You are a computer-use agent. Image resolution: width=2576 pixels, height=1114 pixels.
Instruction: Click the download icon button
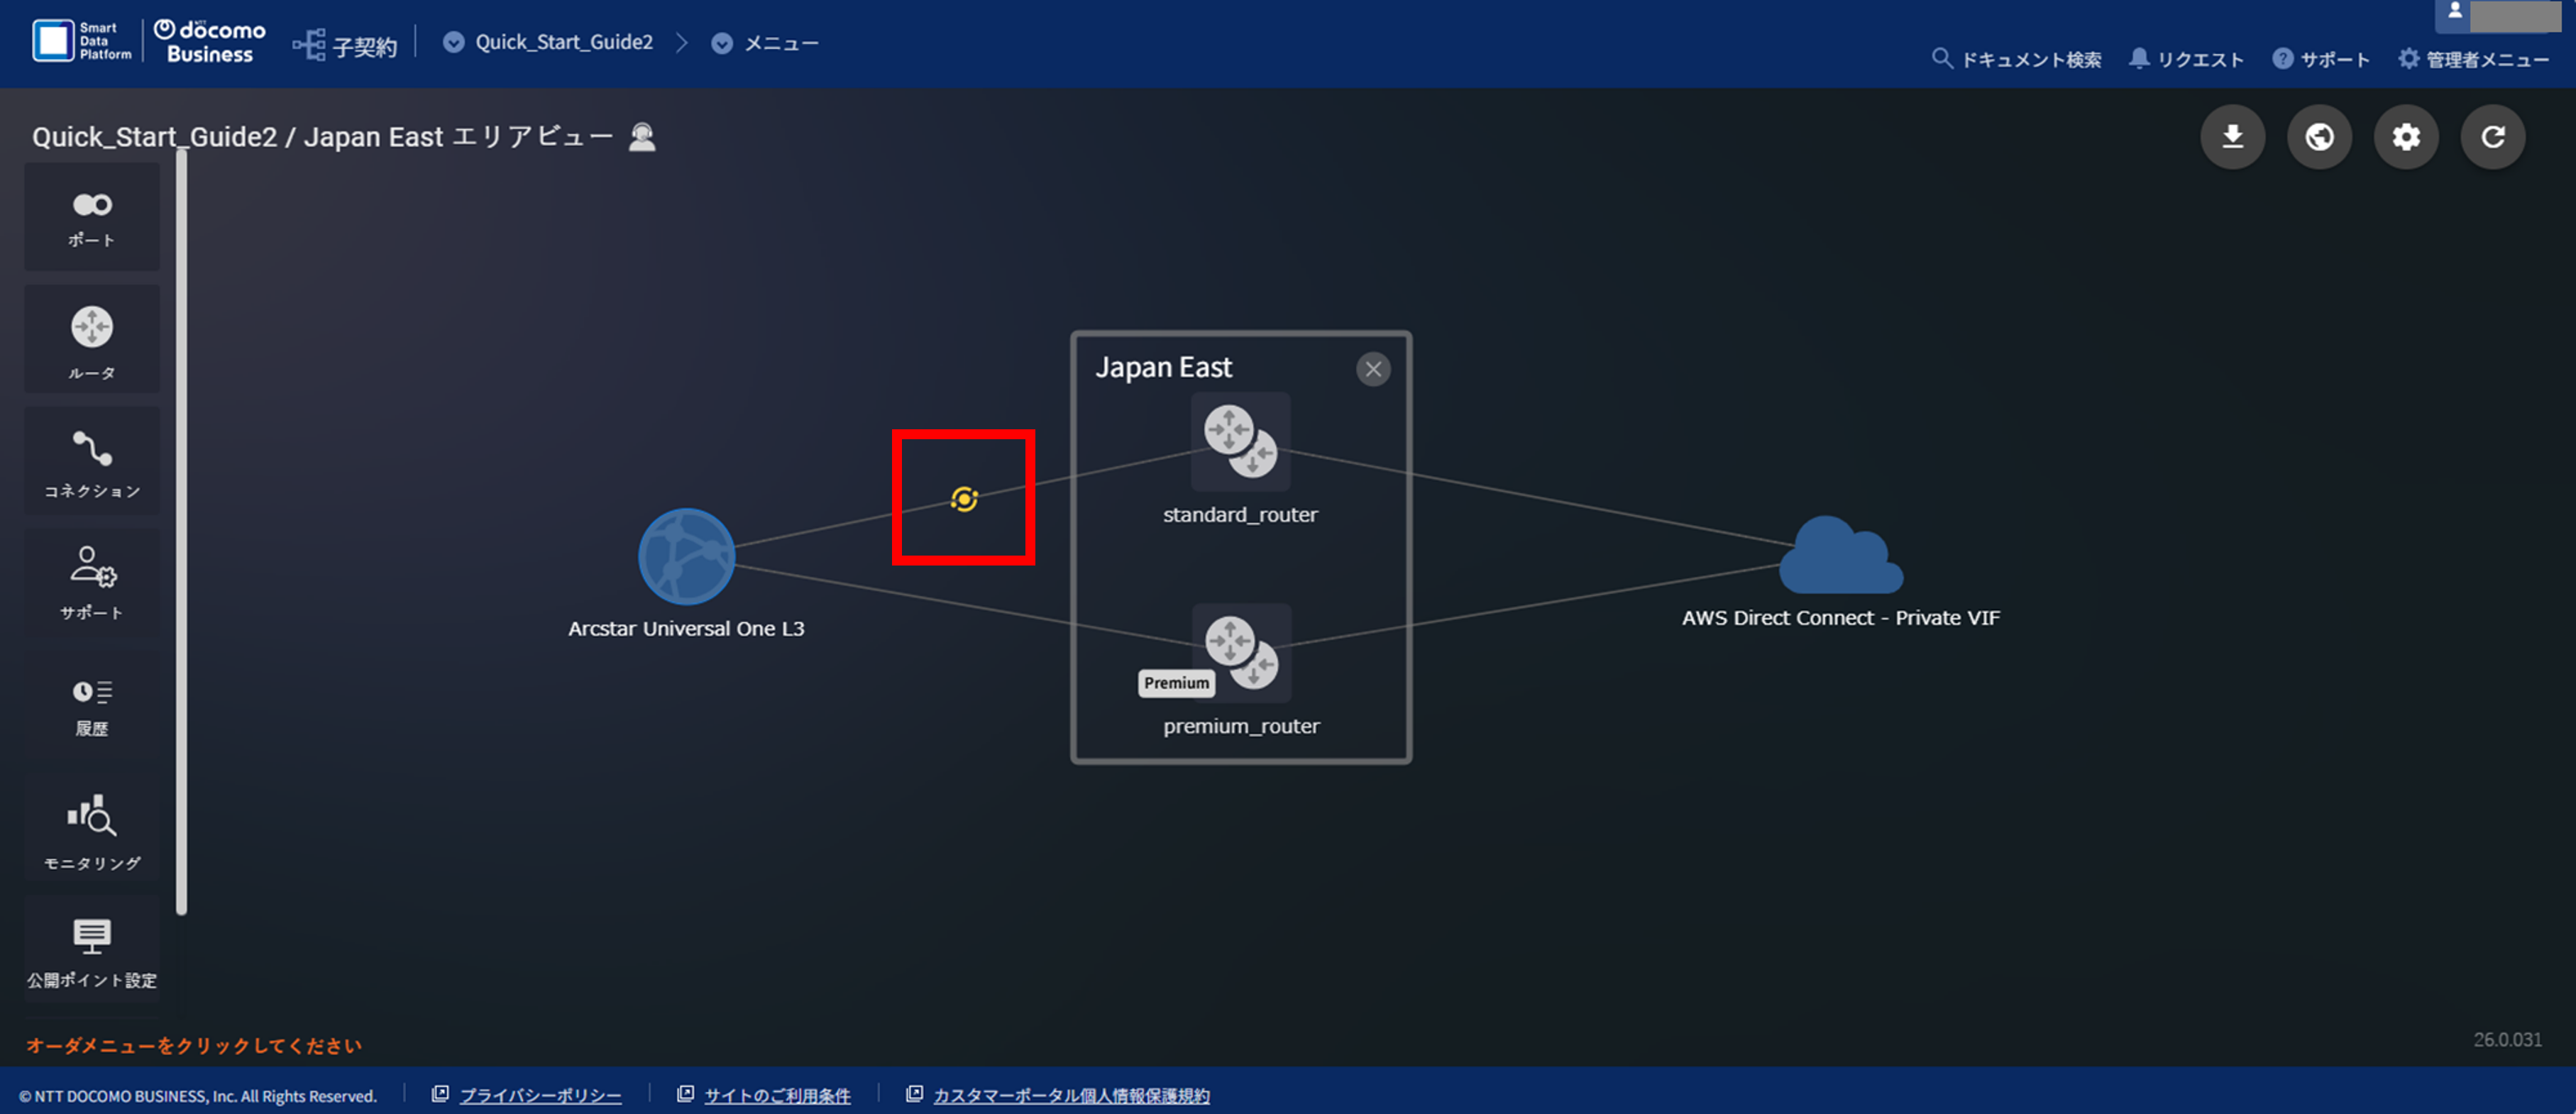(2232, 137)
